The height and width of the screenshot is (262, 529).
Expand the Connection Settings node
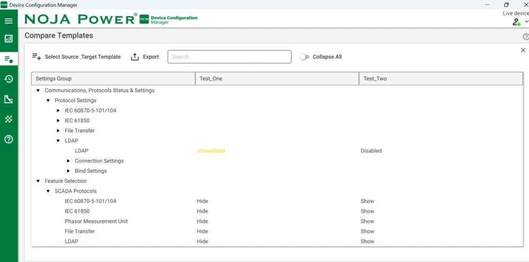click(68, 161)
